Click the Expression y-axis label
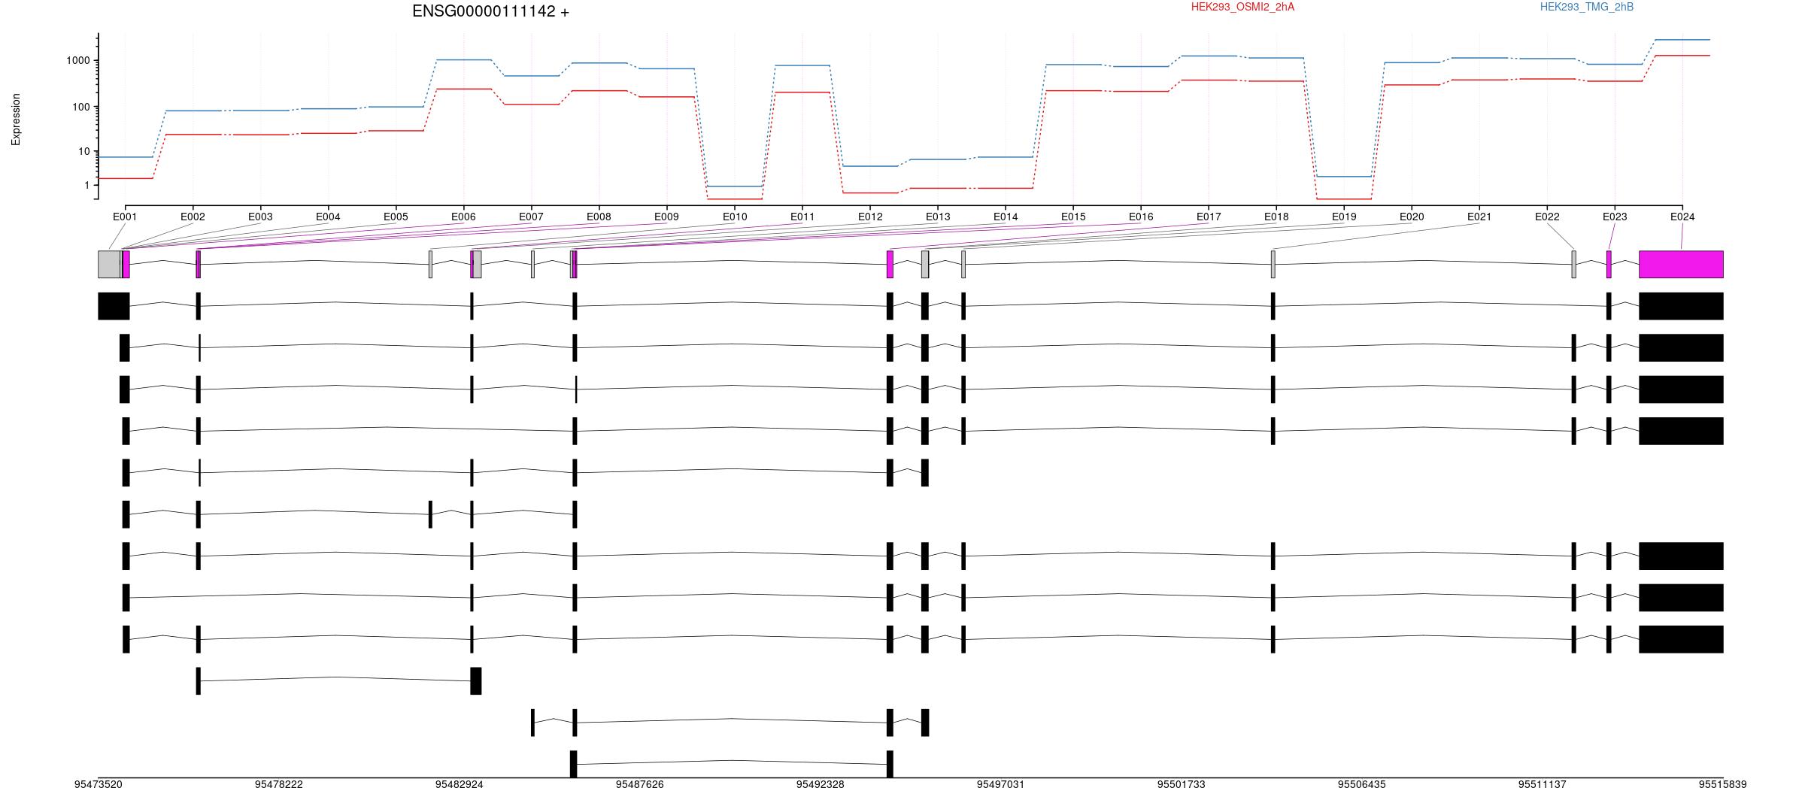The width and height of the screenshot is (1805, 797). [16, 120]
